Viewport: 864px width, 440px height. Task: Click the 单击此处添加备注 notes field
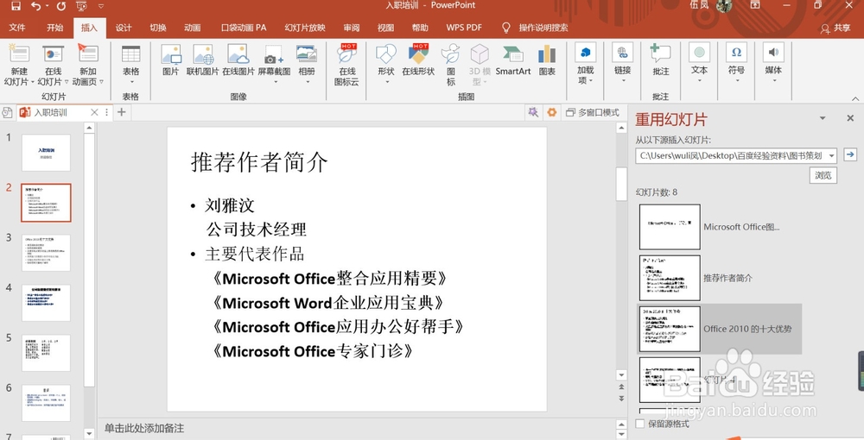(144, 428)
